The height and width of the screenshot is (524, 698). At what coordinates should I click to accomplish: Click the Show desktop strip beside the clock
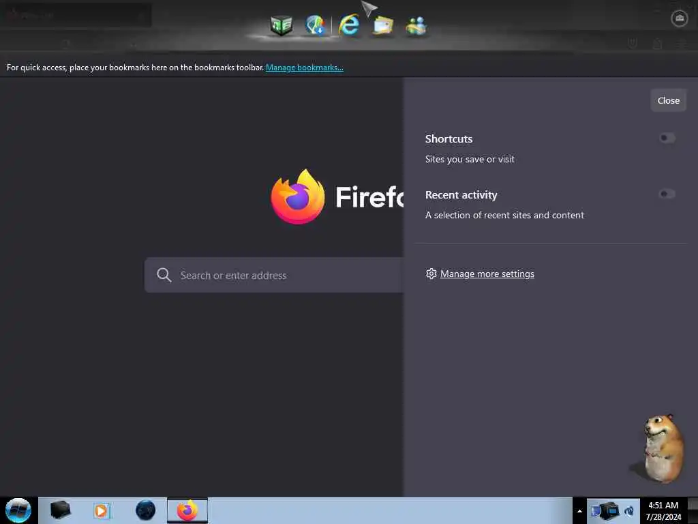(x=693, y=510)
